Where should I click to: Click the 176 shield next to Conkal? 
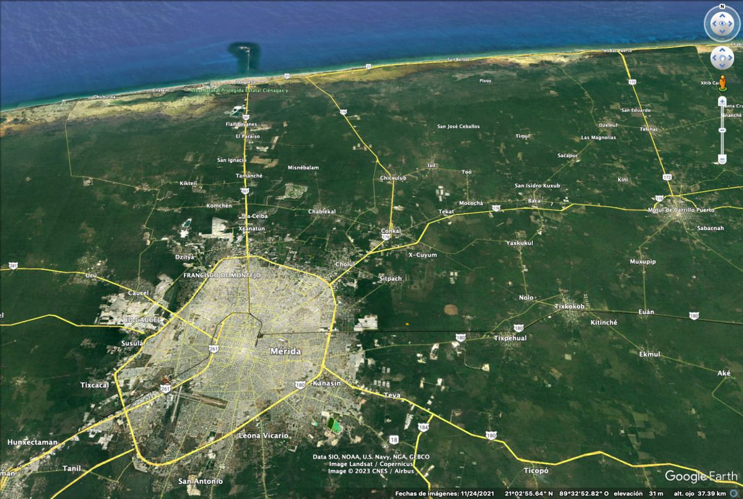386,237
